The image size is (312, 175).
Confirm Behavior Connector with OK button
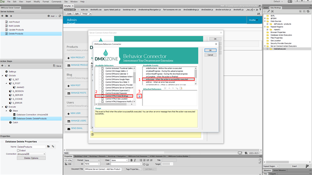(x=210, y=50)
